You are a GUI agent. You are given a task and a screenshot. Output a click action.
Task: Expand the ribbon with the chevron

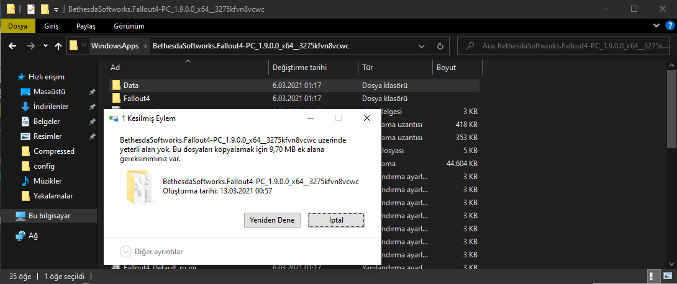point(657,26)
